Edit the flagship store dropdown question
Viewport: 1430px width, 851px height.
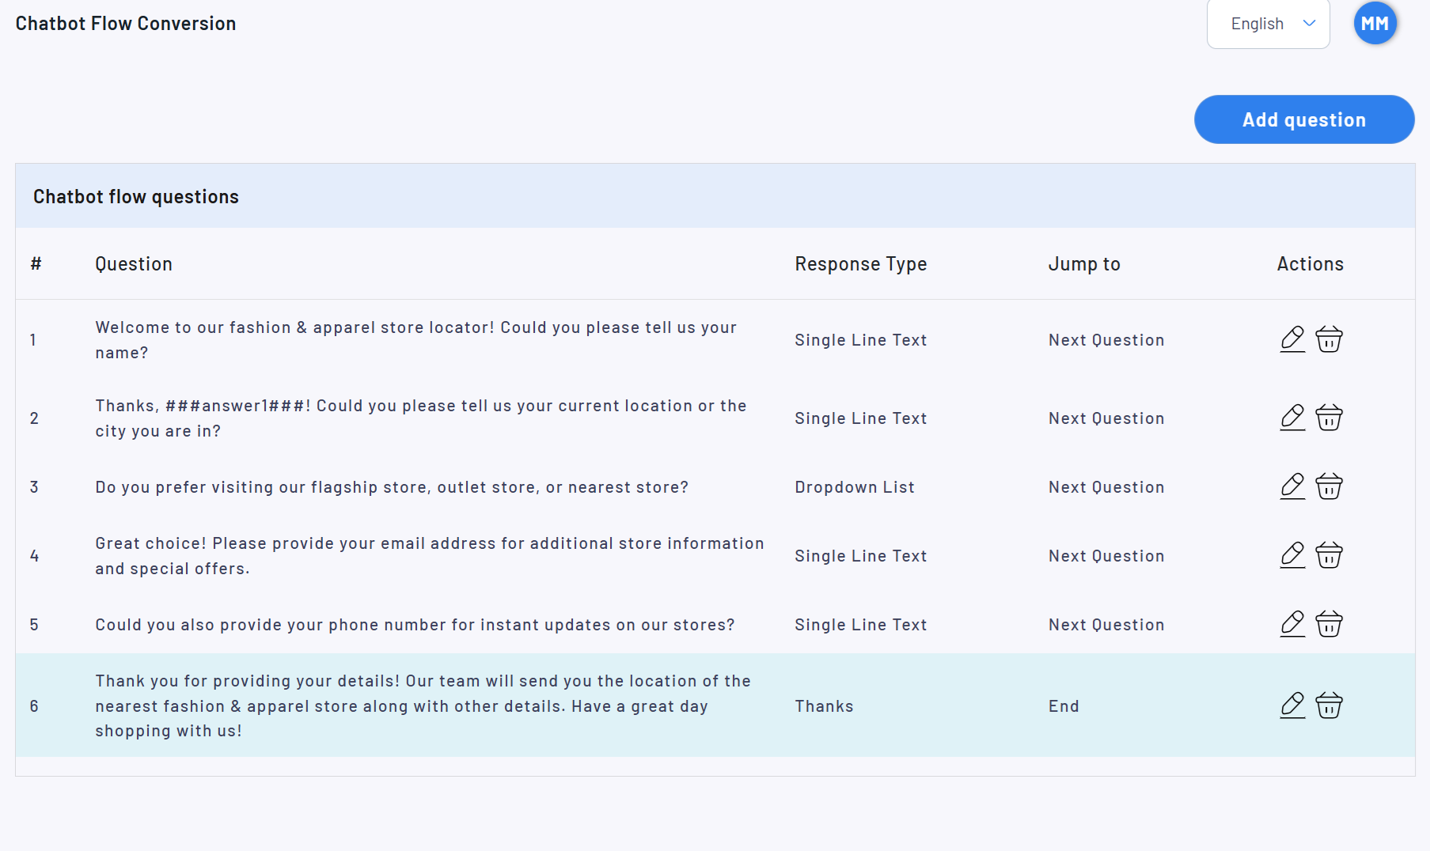pos(1292,486)
